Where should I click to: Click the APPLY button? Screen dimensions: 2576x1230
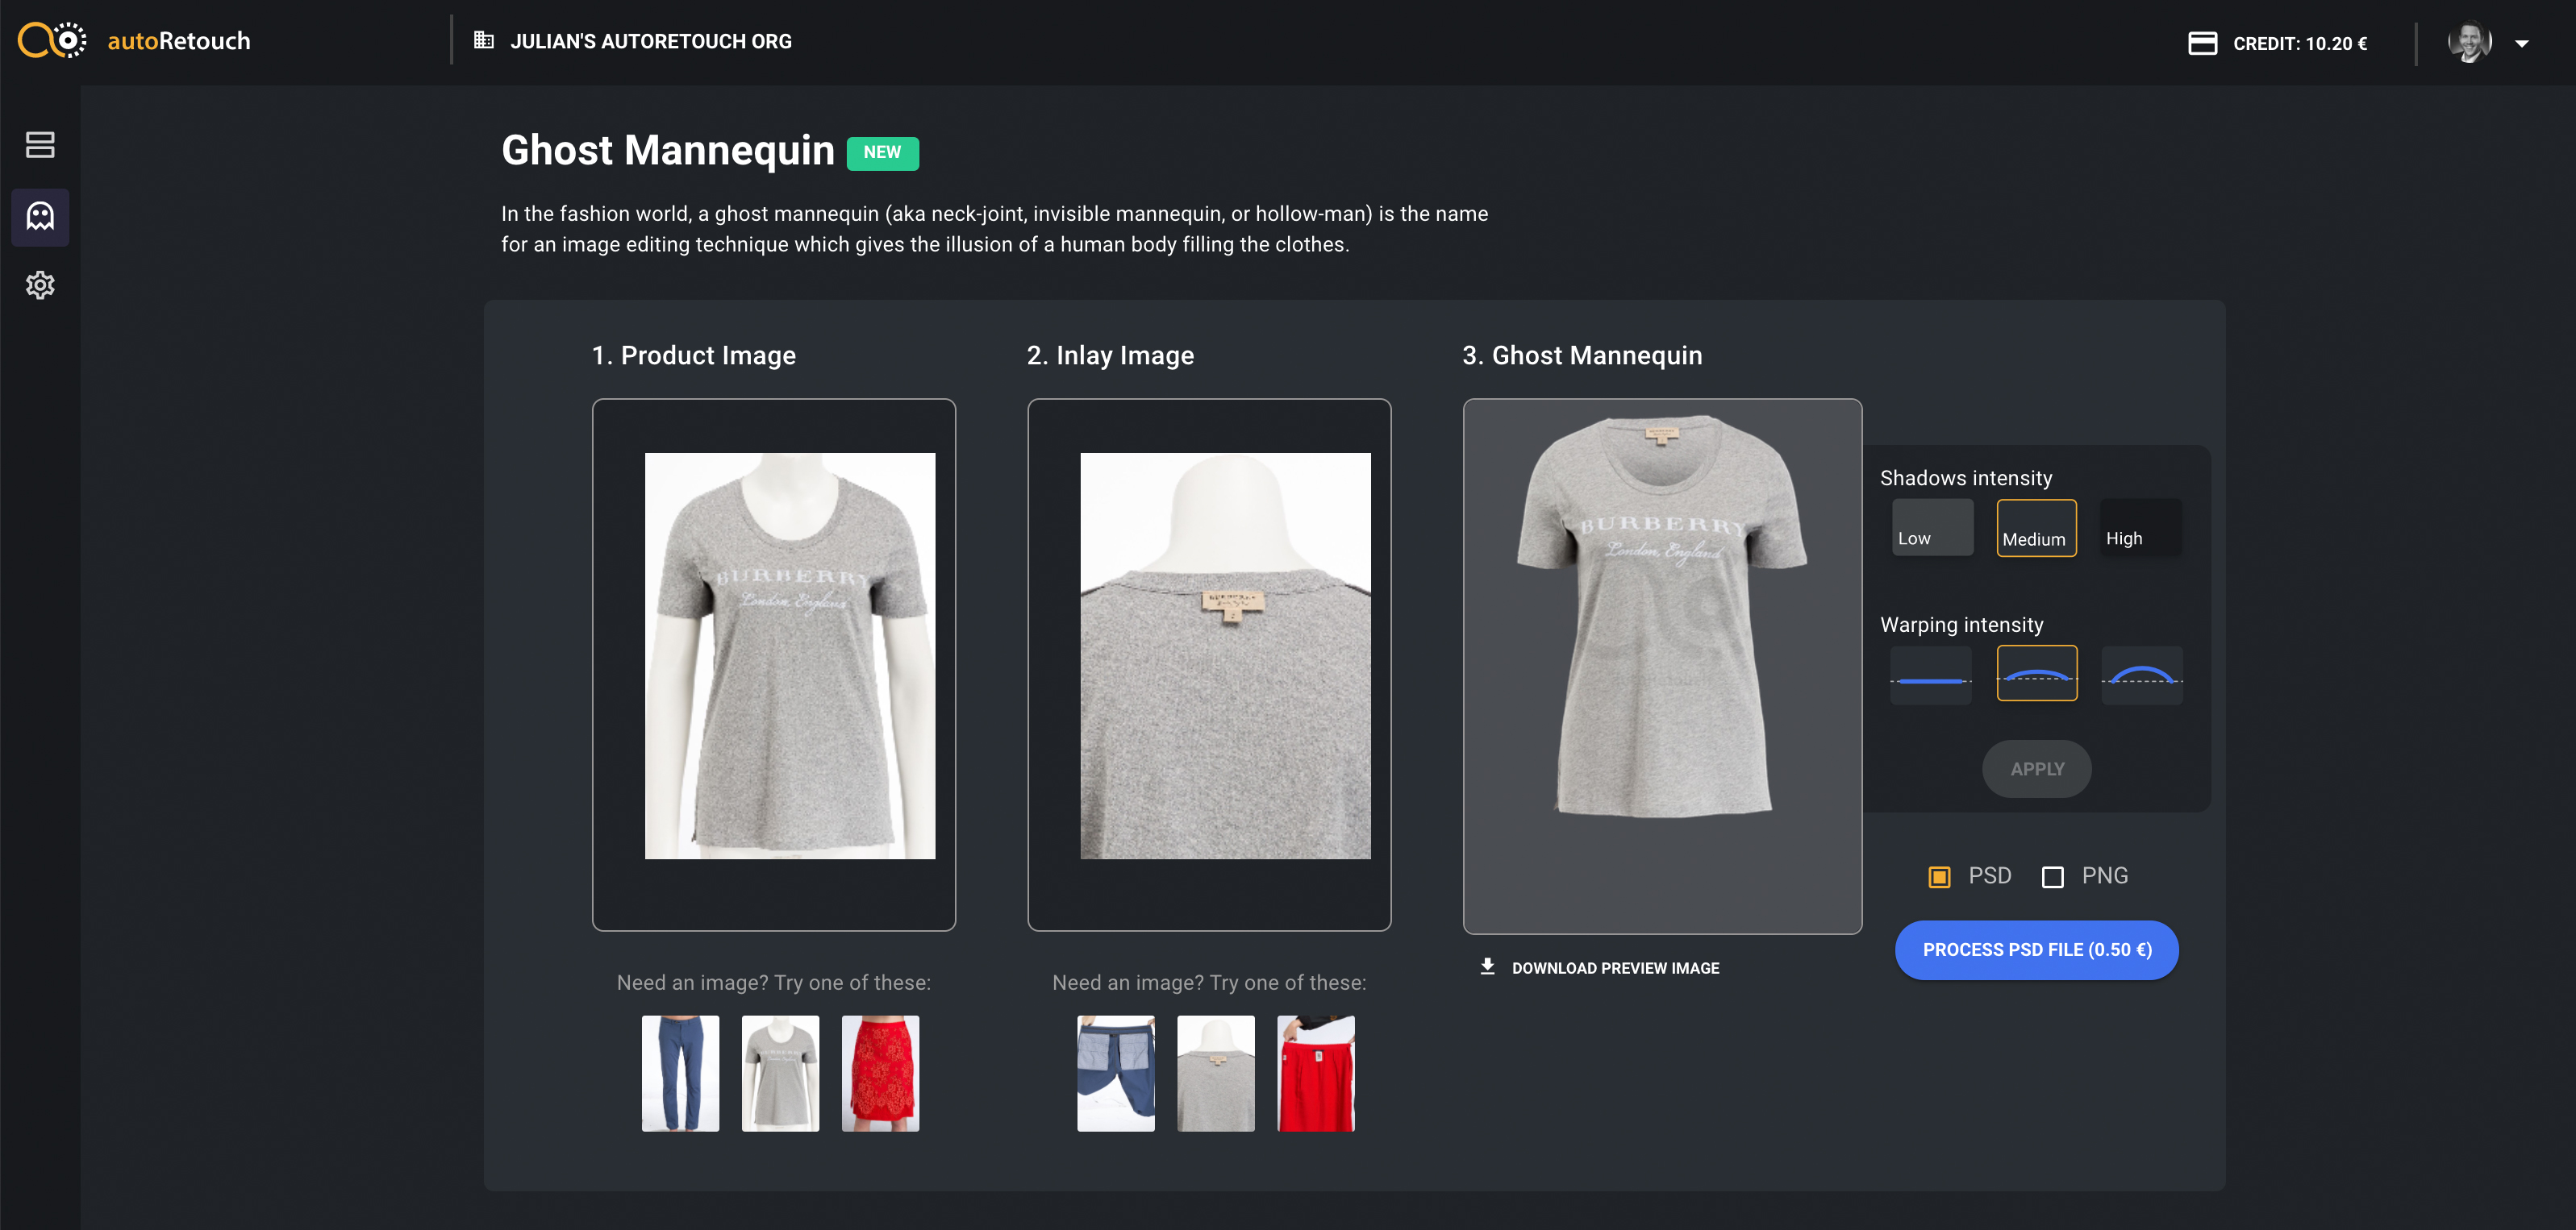click(x=2036, y=768)
